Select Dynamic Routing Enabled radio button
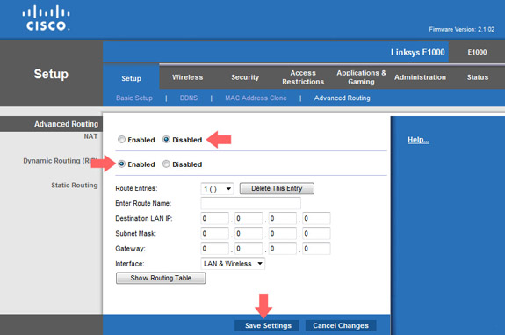Viewport: 505px width, 335px height. 121,164
